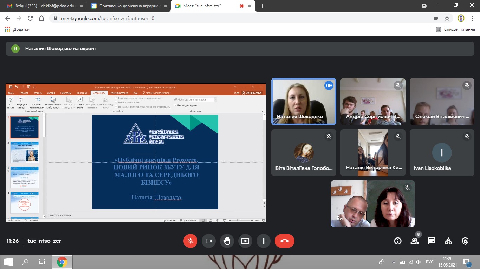Viewport: 480px width, 269px height.
Task: Click zoom level '69%' in status bar
Action: 258,220
